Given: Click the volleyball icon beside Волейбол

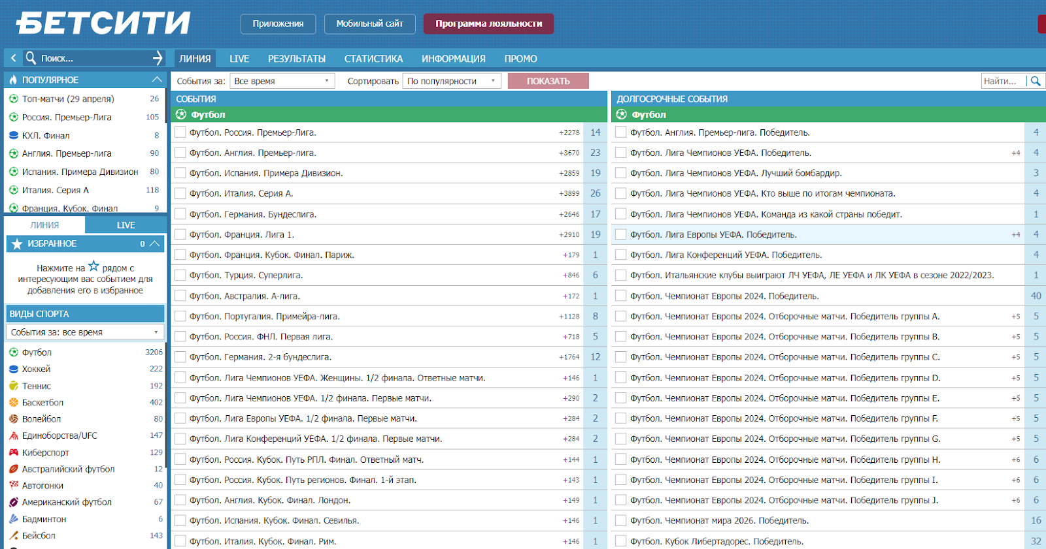Looking at the screenshot, I should click(x=14, y=418).
